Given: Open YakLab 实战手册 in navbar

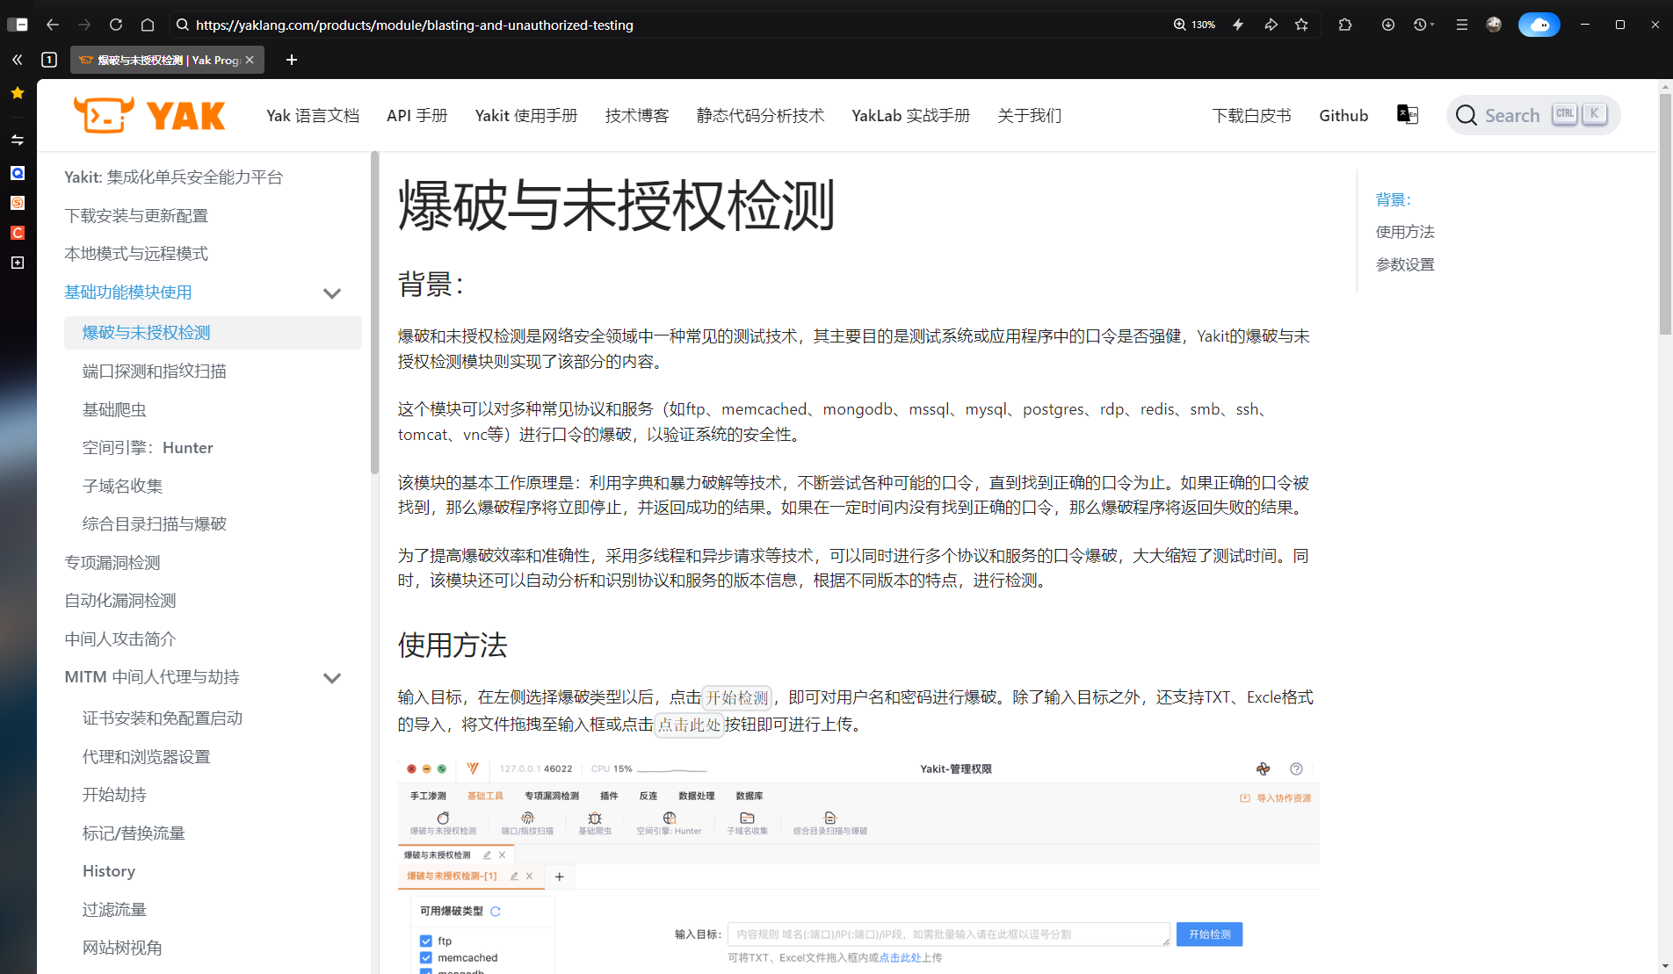Looking at the screenshot, I should (x=911, y=115).
